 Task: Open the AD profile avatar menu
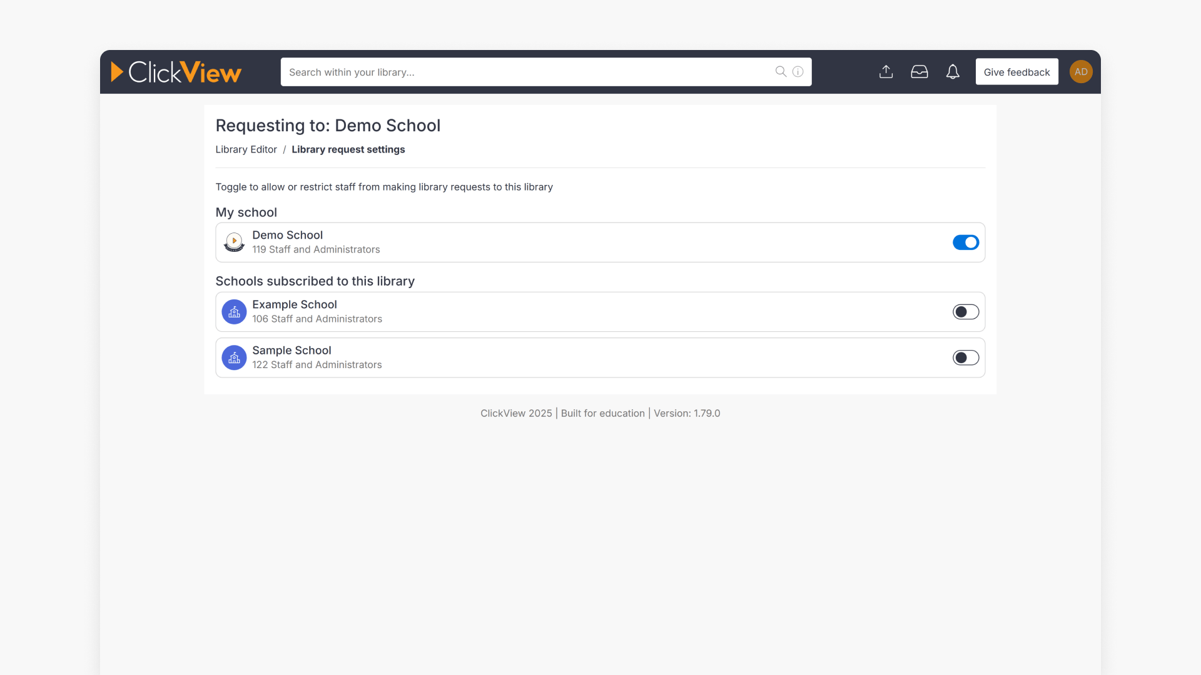(x=1081, y=72)
